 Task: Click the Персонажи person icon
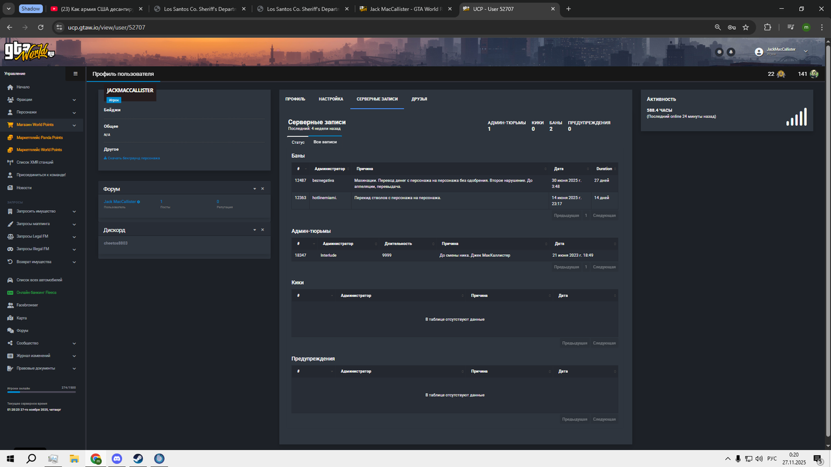(x=10, y=112)
